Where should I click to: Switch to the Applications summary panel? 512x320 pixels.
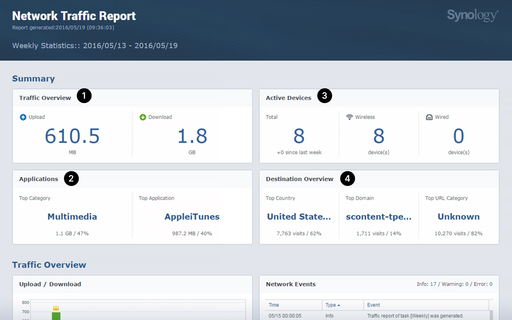(38, 179)
